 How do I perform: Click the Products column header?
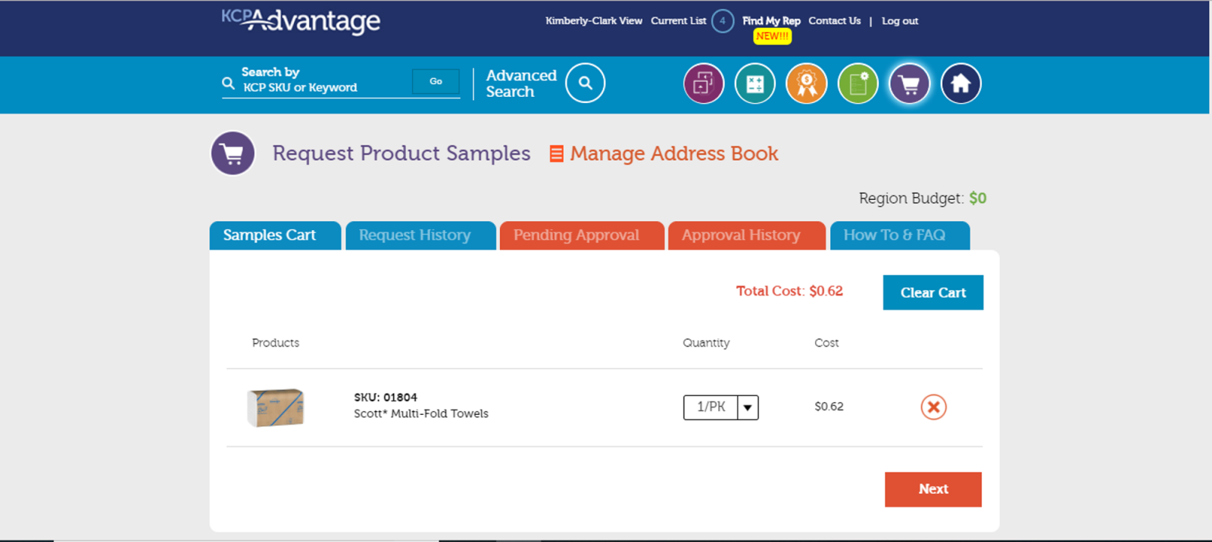click(276, 343)
